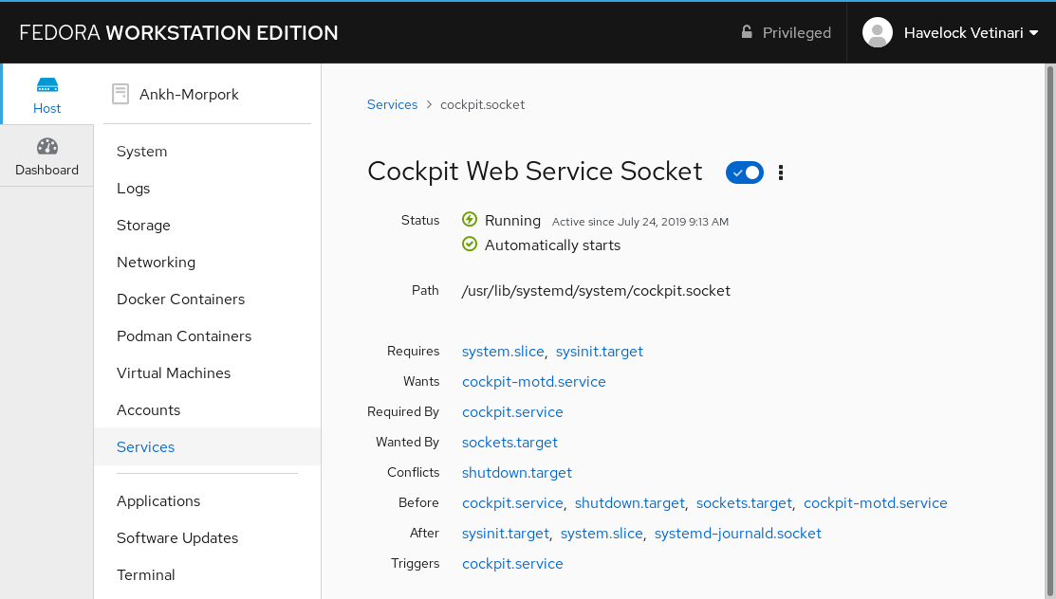Open Podman Containers page
Viewport: 1056px width, 599px height.
point(184,336)
